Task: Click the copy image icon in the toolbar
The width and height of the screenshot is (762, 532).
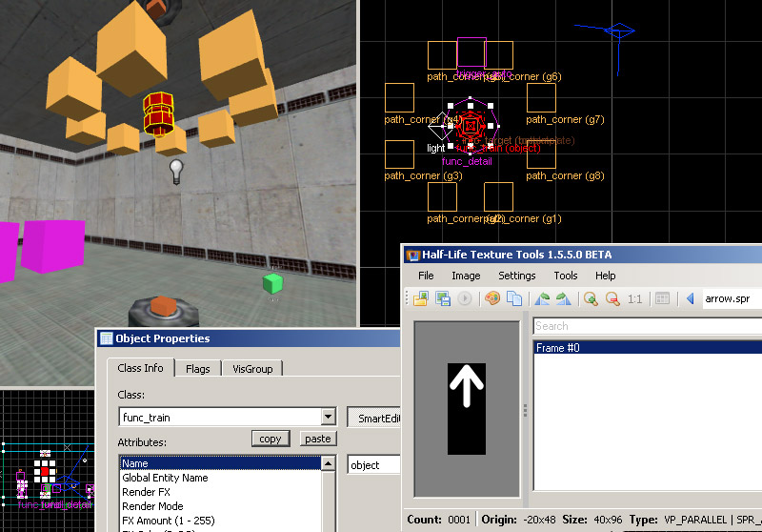Action: coord(514,298)
